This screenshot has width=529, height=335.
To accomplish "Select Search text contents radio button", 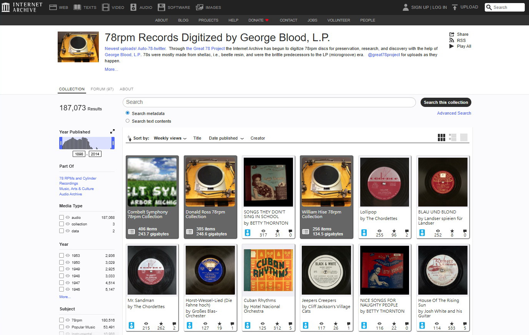I will coord(128,121).
